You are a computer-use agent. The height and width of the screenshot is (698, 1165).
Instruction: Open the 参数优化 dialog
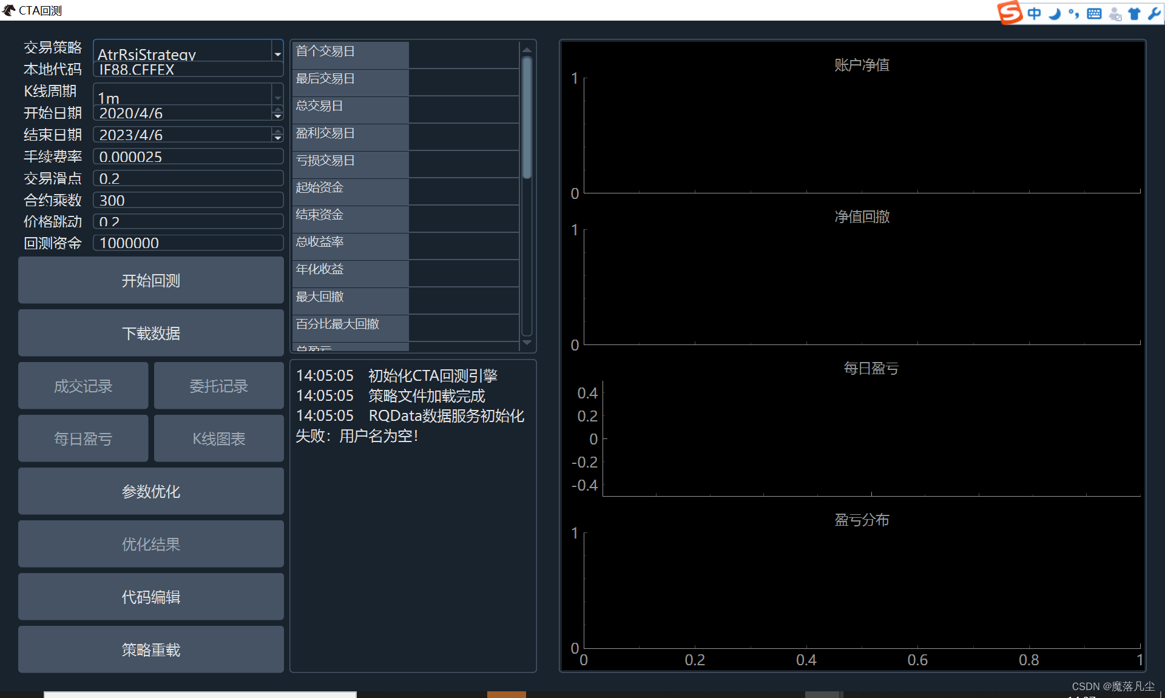[x=150, y=491]
